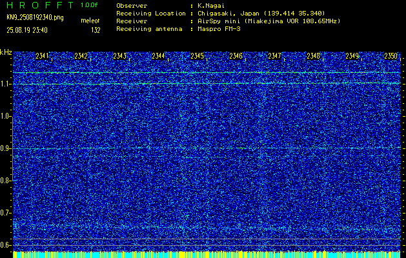Click the 2343 time marker

click(119, 56)
